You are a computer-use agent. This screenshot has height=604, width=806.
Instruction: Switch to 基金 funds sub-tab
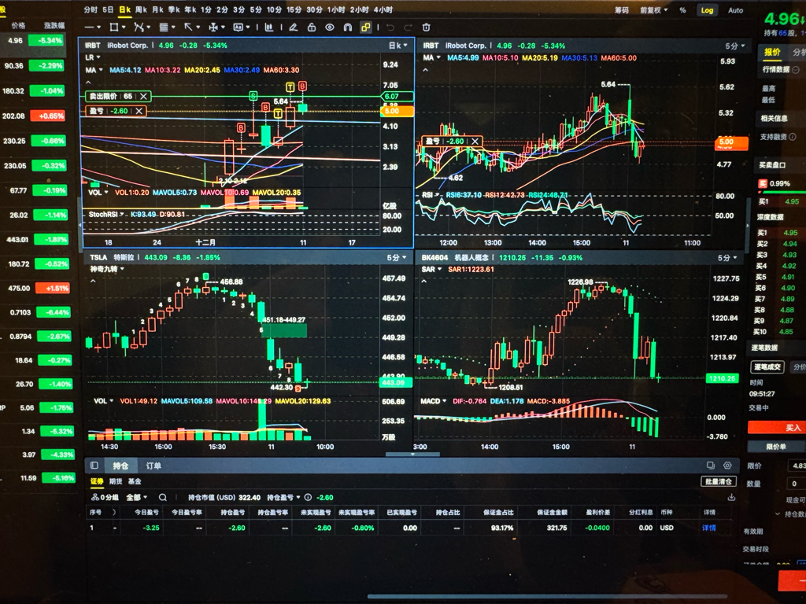134,481
